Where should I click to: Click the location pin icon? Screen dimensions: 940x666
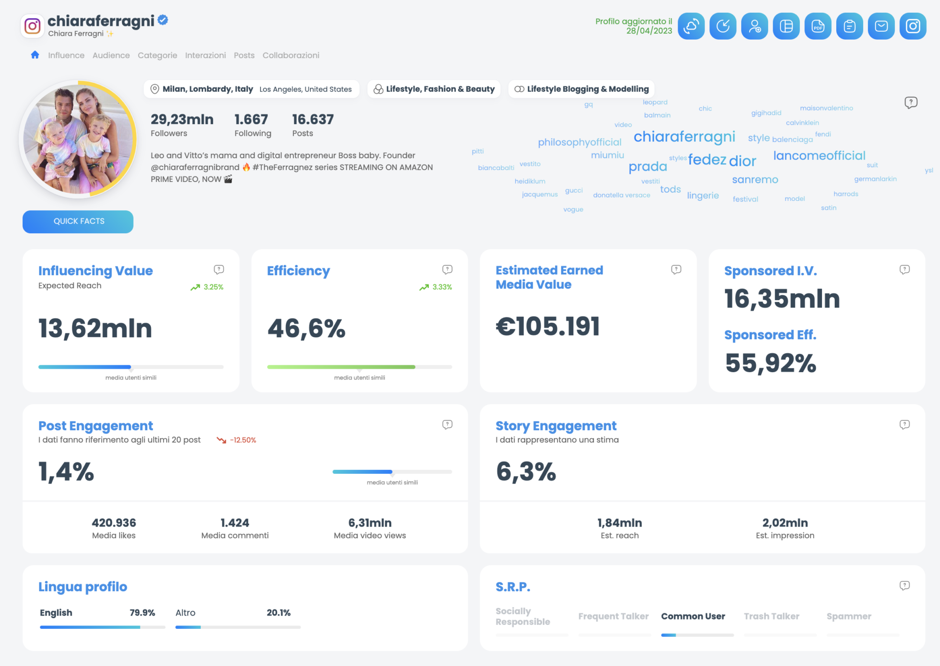[x=155, y=89]
